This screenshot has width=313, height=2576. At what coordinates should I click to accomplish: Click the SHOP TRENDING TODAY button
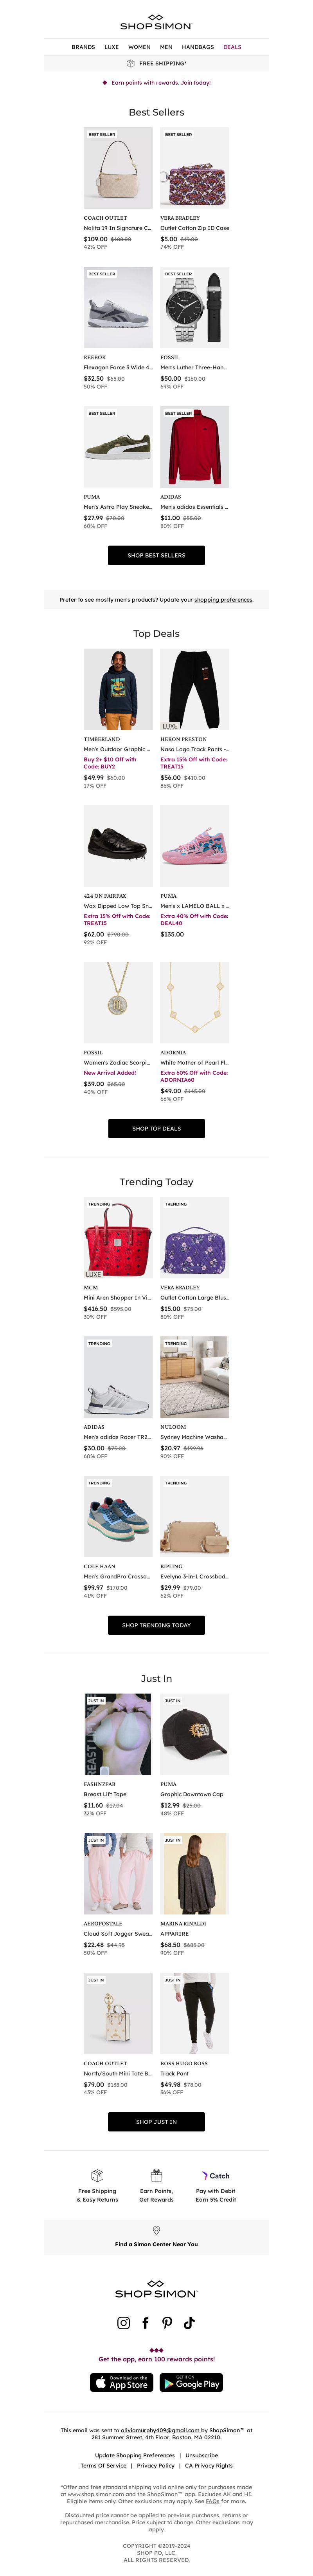[x=156, y=1625]
